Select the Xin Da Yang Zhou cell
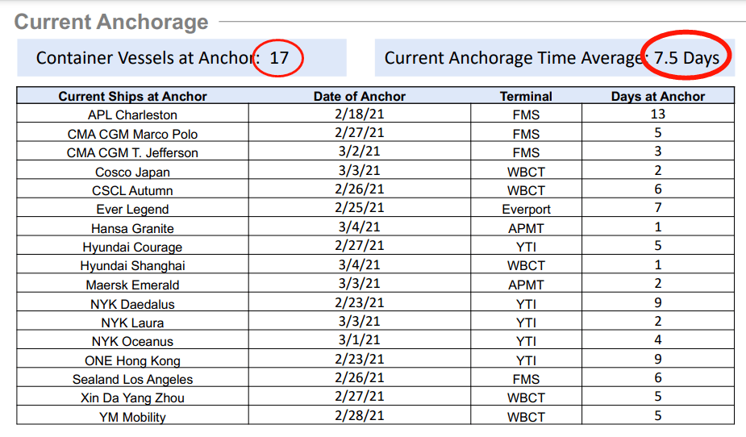 [x=132, y=397]
